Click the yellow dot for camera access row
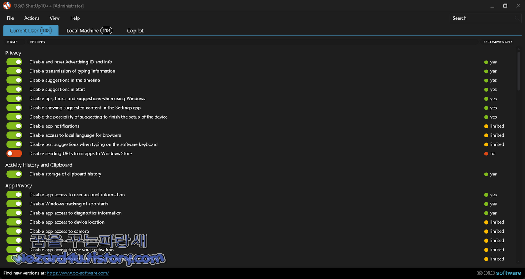 point(486,232)
